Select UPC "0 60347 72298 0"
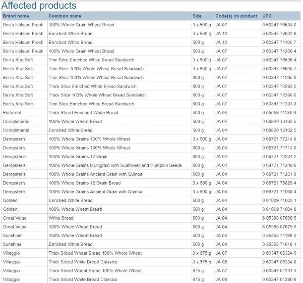 [279, 95]
